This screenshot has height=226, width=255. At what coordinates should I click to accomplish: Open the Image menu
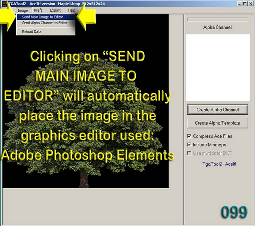tap(23, 11)
